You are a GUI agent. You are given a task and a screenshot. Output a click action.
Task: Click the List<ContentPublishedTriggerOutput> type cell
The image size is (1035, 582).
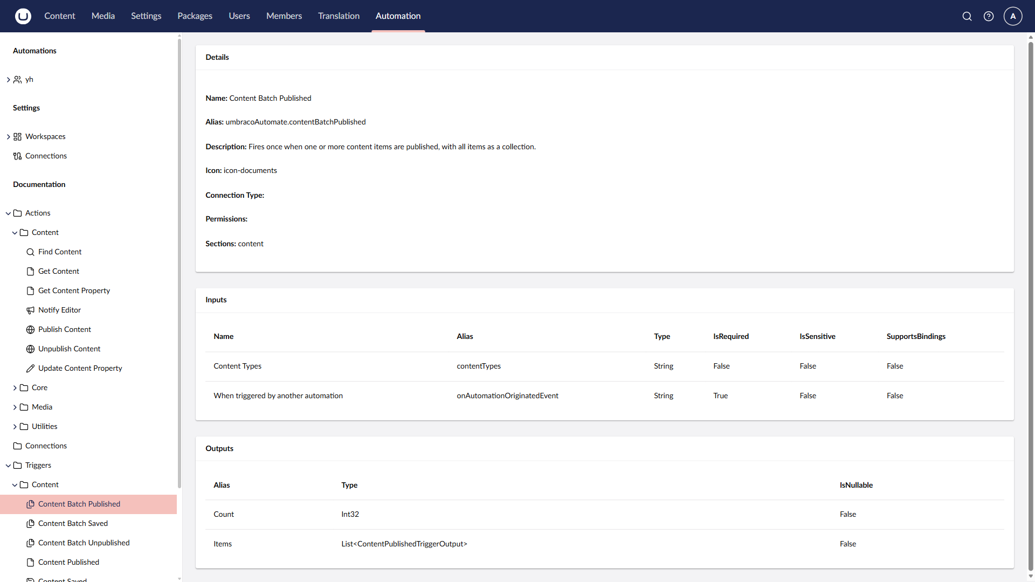[x=404, y=544]
